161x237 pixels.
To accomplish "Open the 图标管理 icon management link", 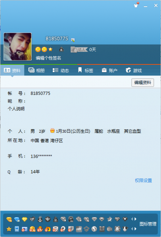I will 148,224.
